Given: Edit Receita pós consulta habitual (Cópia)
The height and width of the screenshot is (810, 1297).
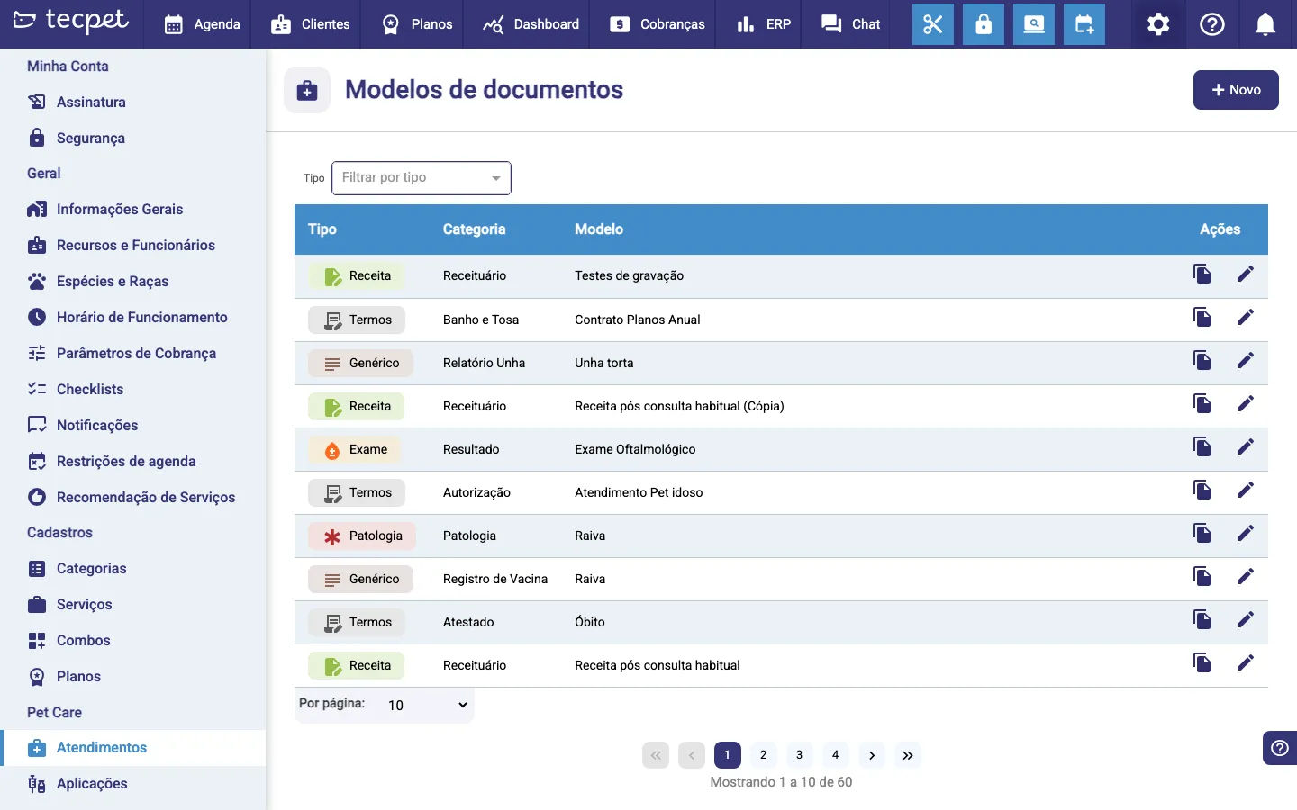Looking at the screenshot, I should (x=1246, y=403).
